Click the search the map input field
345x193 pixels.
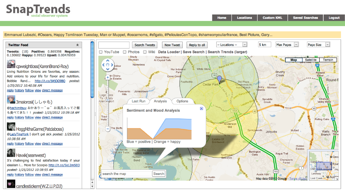pyautogui.click(x=126, y=174)
